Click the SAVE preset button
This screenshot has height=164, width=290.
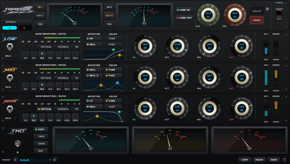[x=274, y=160]
